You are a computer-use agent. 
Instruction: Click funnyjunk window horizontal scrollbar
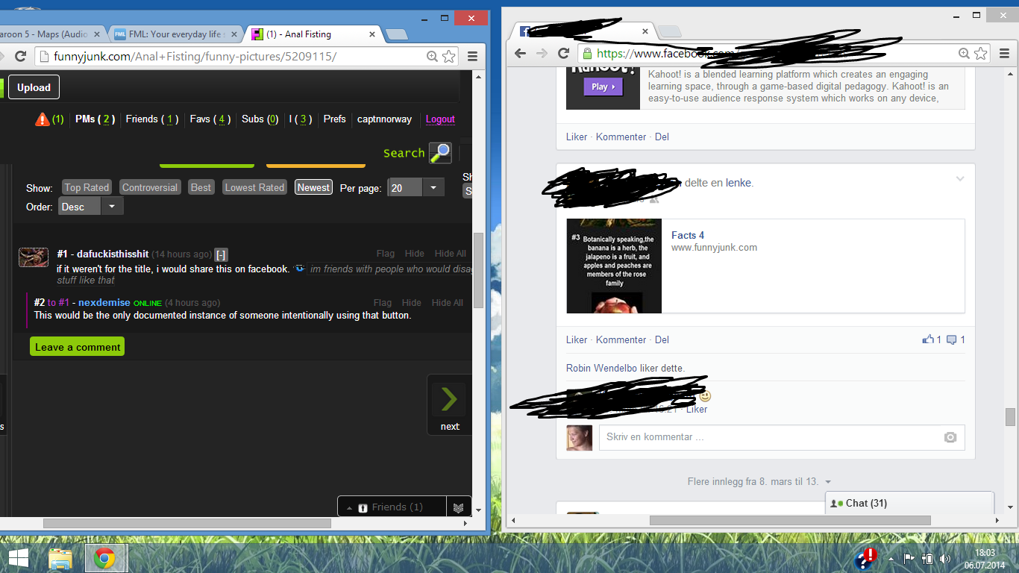[x=186, y=524]
